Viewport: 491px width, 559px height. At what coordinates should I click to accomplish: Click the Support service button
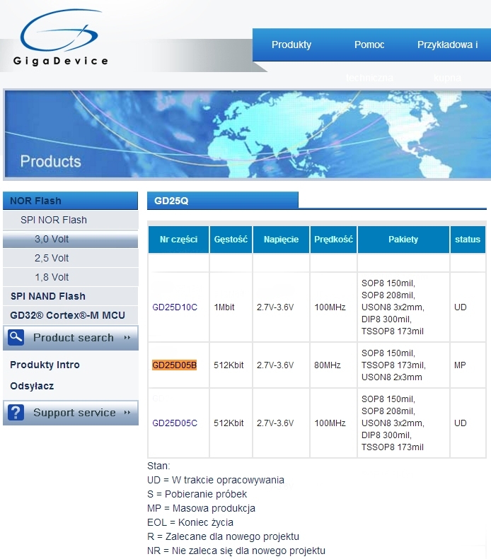(70, 413)
